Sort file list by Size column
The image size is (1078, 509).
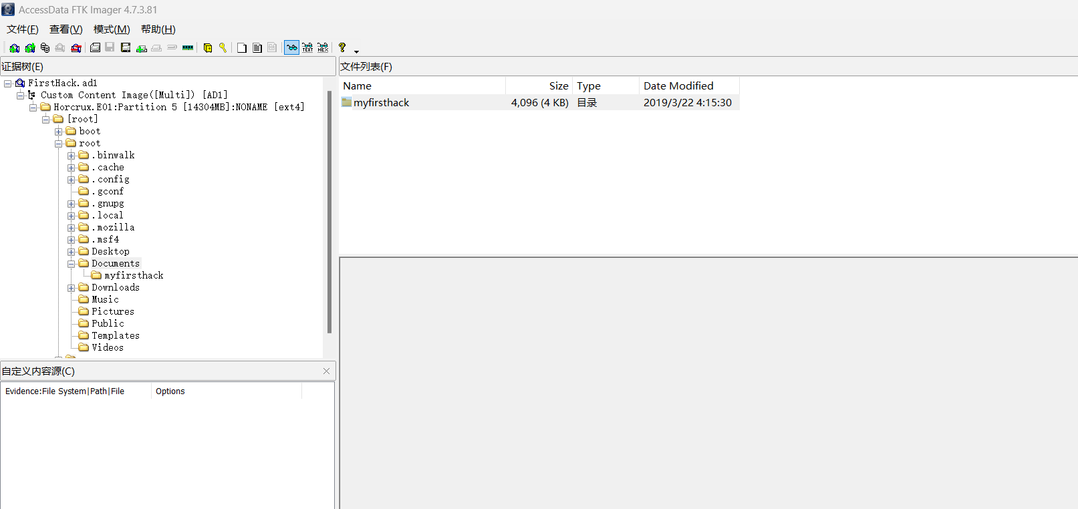(539, 86)
